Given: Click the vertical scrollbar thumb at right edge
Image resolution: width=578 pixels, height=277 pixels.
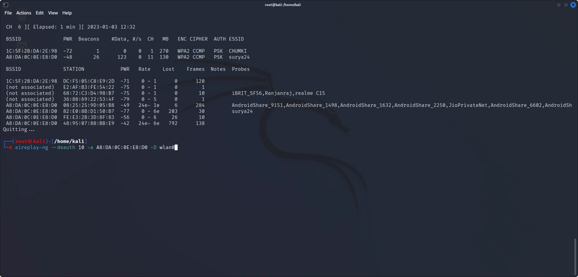Looking at the screenshot, I should click(575, 257).
